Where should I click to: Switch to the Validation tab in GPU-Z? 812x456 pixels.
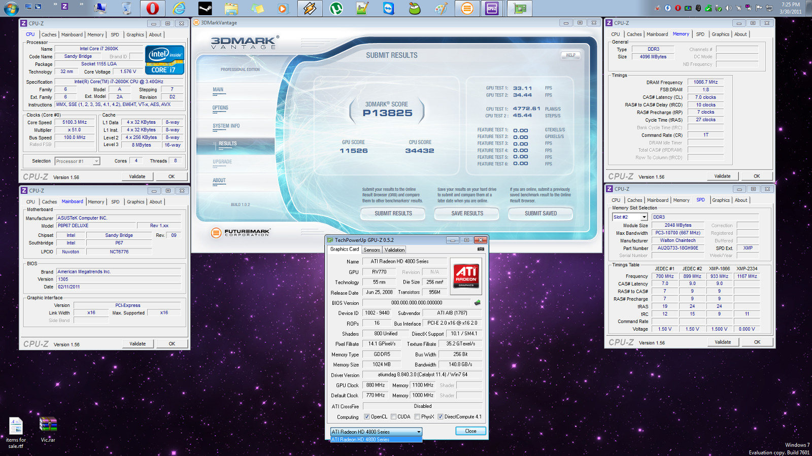point(394,250)
